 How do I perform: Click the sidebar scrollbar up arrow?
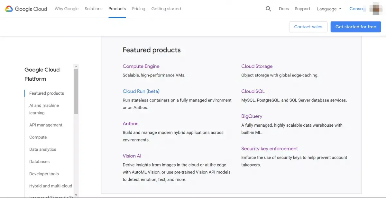(x=76, y=67)
